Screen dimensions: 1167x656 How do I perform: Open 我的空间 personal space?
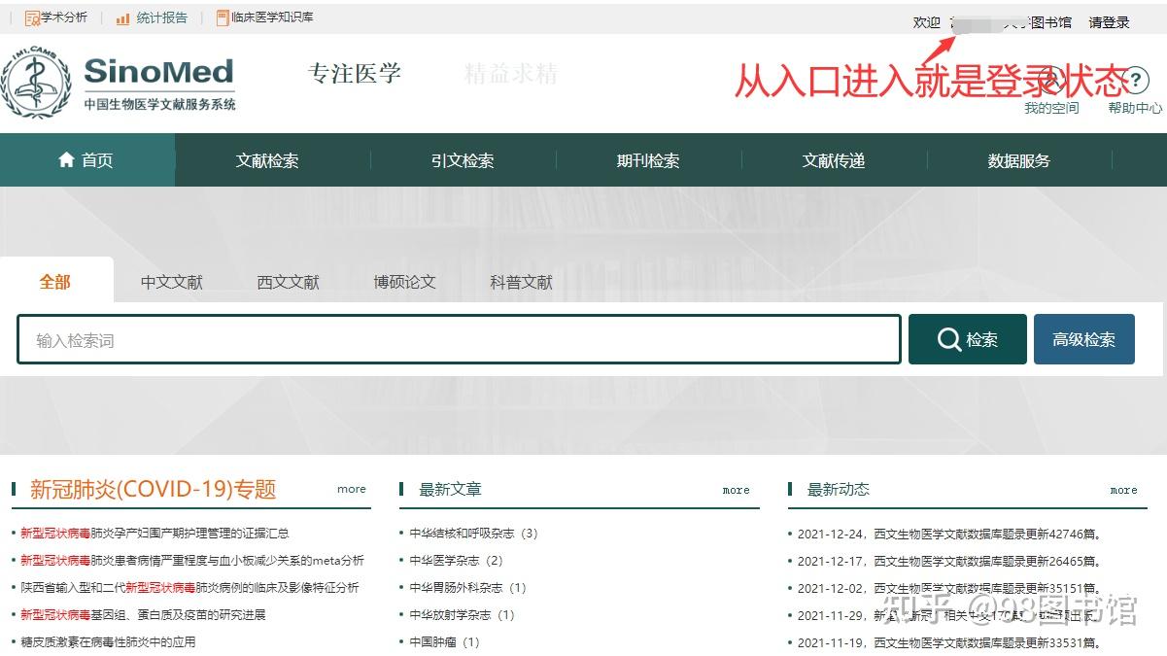tap(1050, 108)
